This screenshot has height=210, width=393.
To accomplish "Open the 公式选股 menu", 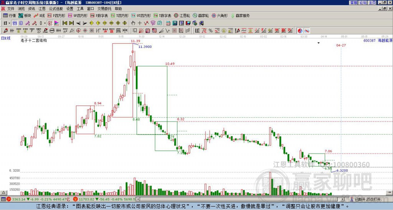I will point(56,8).
